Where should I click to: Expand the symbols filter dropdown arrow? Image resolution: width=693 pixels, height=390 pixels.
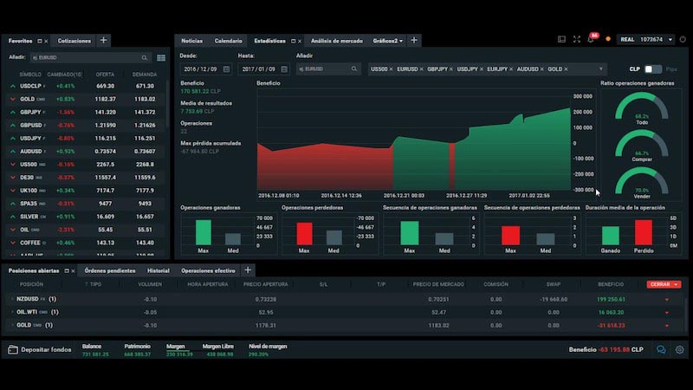click(x=600, y=69)
